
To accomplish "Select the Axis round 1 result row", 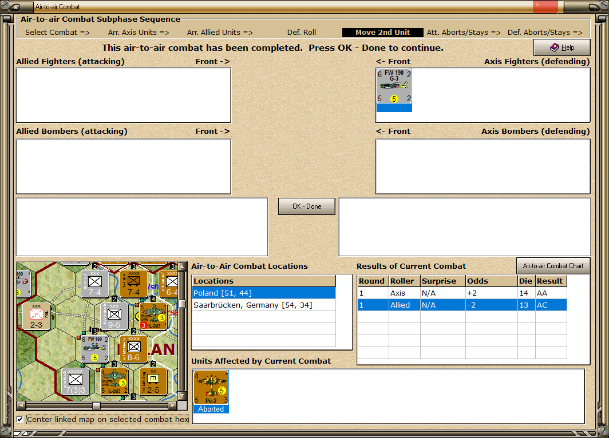I will [x=462, y=293].
